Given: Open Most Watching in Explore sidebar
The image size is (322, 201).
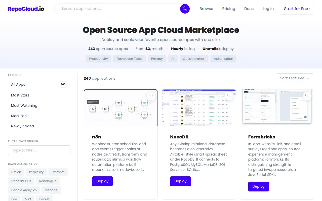Looking at the screenshot, I should coord(39,106).
